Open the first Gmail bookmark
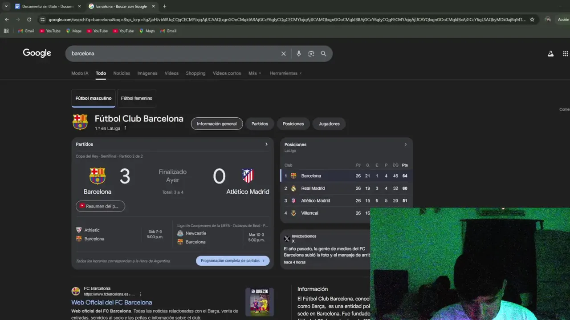The width and height of the screenshot is (570, 320). point(26,31)
